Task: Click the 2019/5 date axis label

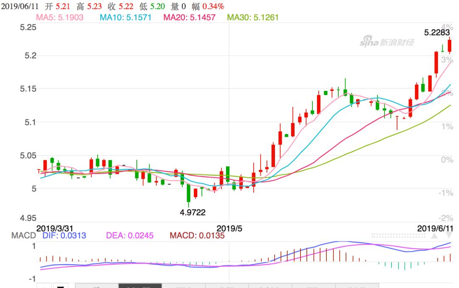Action: 229,228
